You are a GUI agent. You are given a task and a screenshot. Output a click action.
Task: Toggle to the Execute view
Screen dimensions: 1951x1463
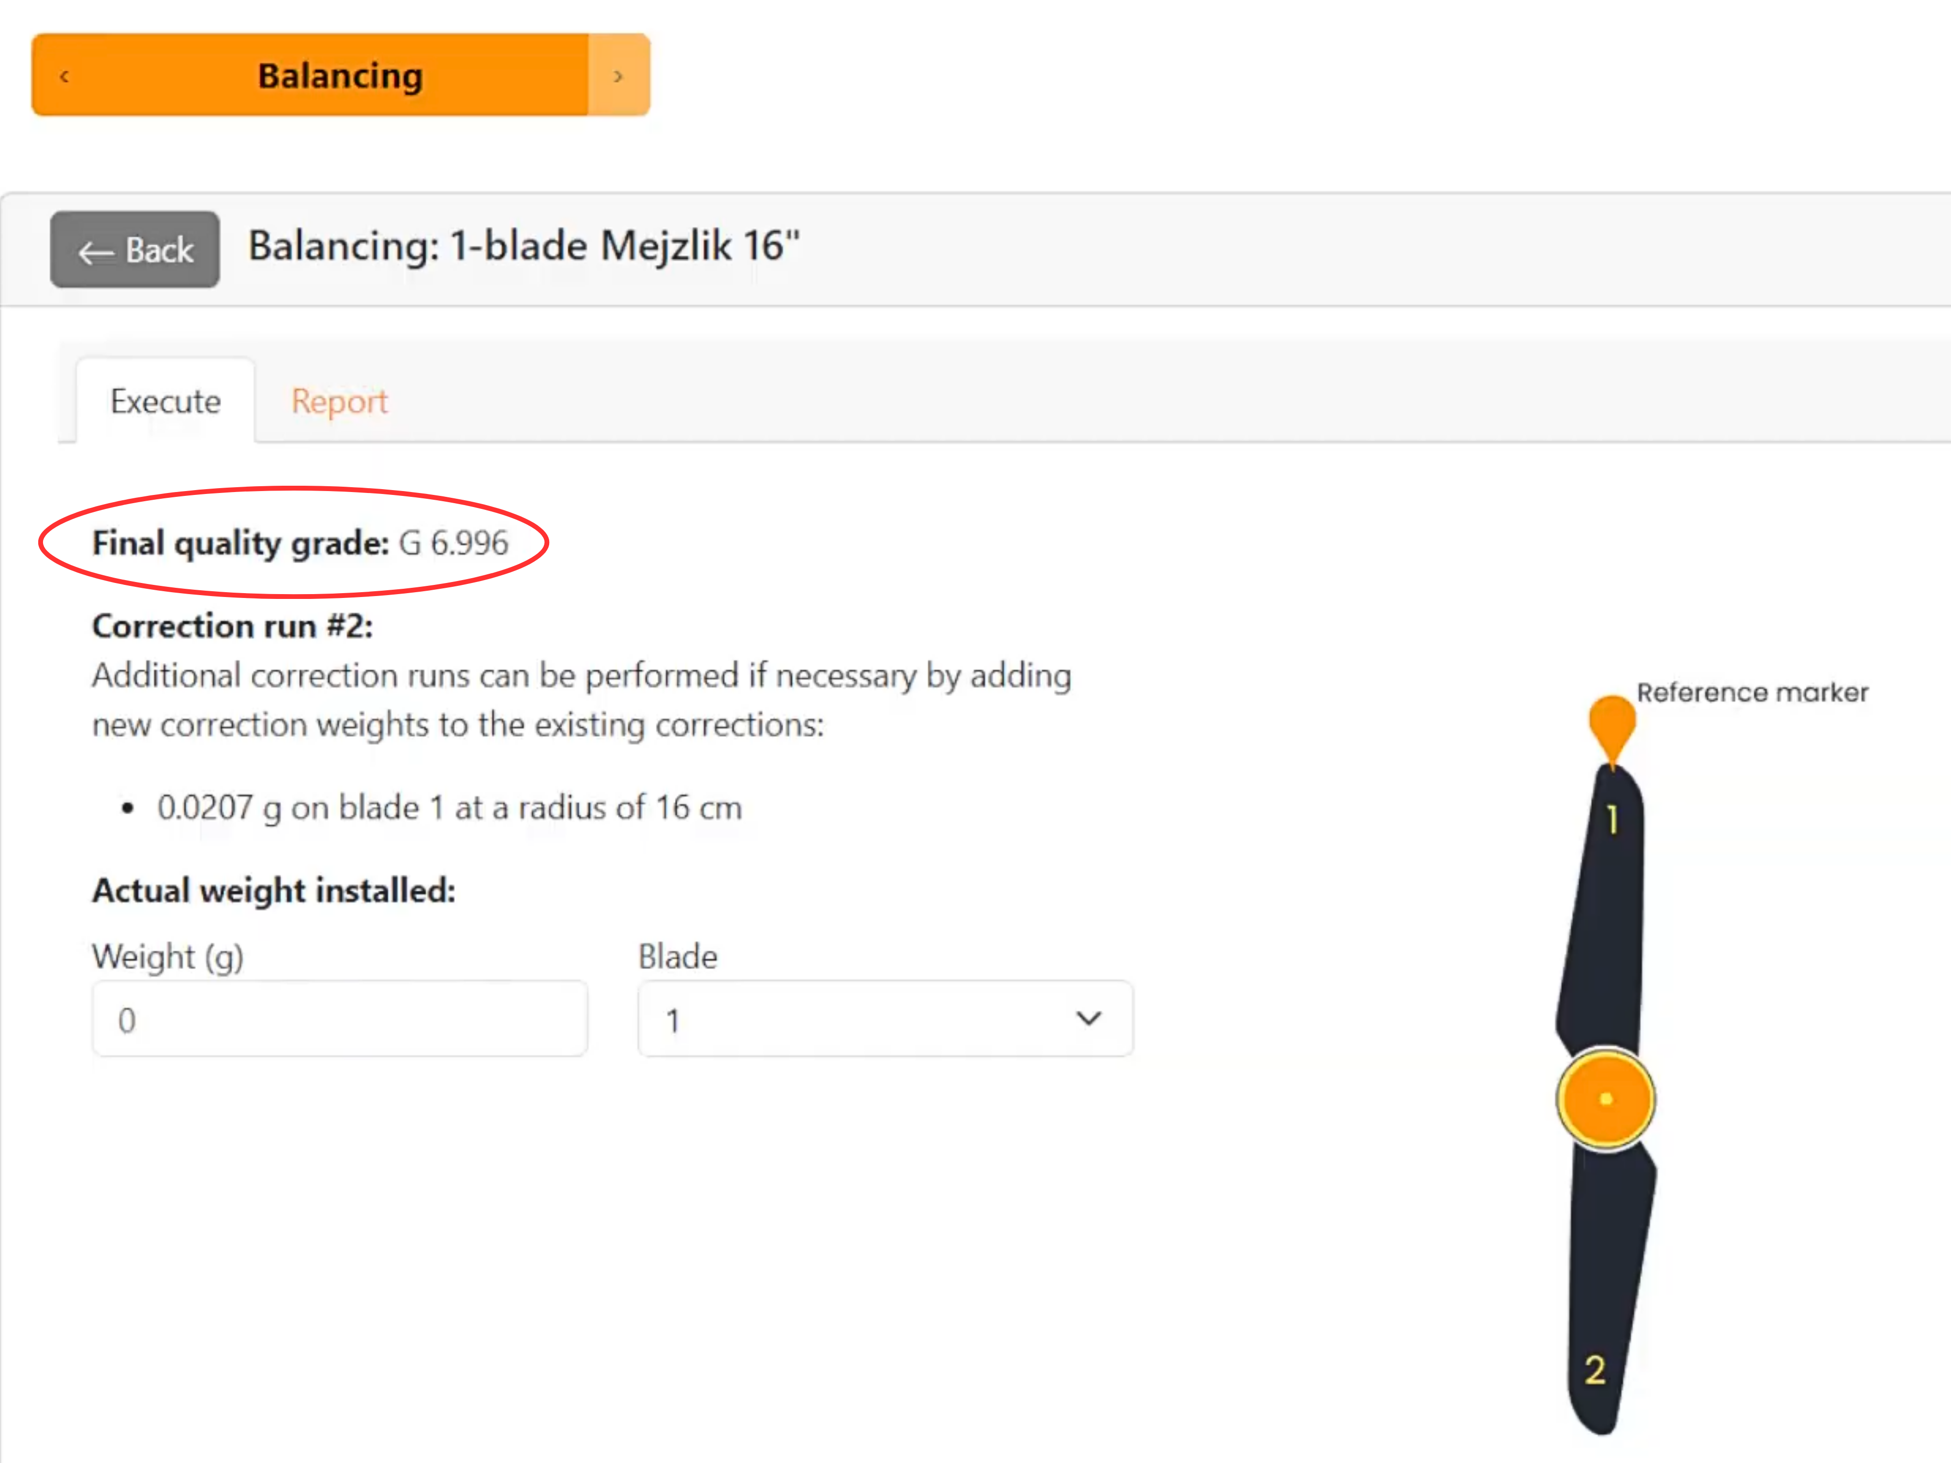click(166, 401)
